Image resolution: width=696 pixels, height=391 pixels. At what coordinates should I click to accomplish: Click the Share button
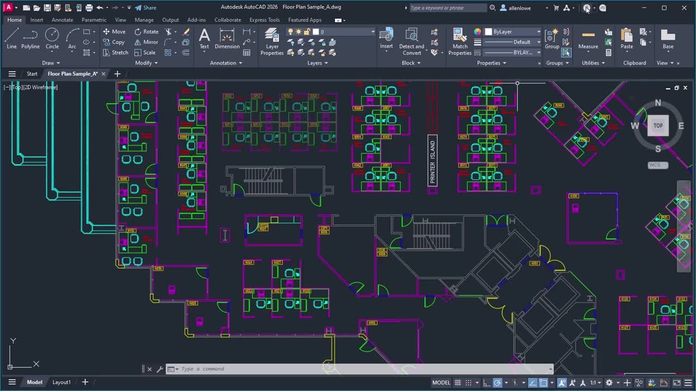coord(146,8)
